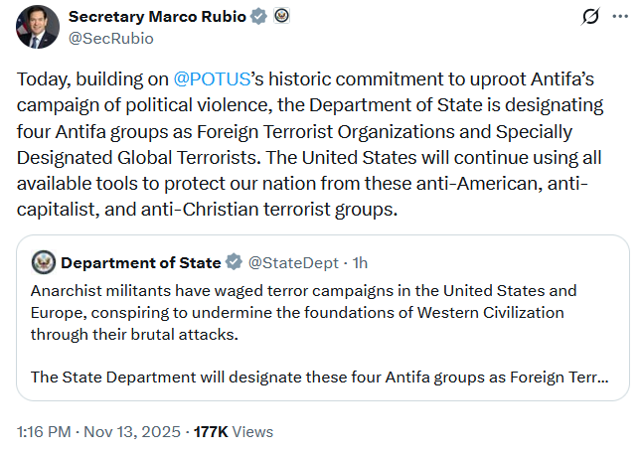Viewport: 642px width, 454px height.
Task: Click the Secretary Marco Rubio display name
Action: (157, 17)
